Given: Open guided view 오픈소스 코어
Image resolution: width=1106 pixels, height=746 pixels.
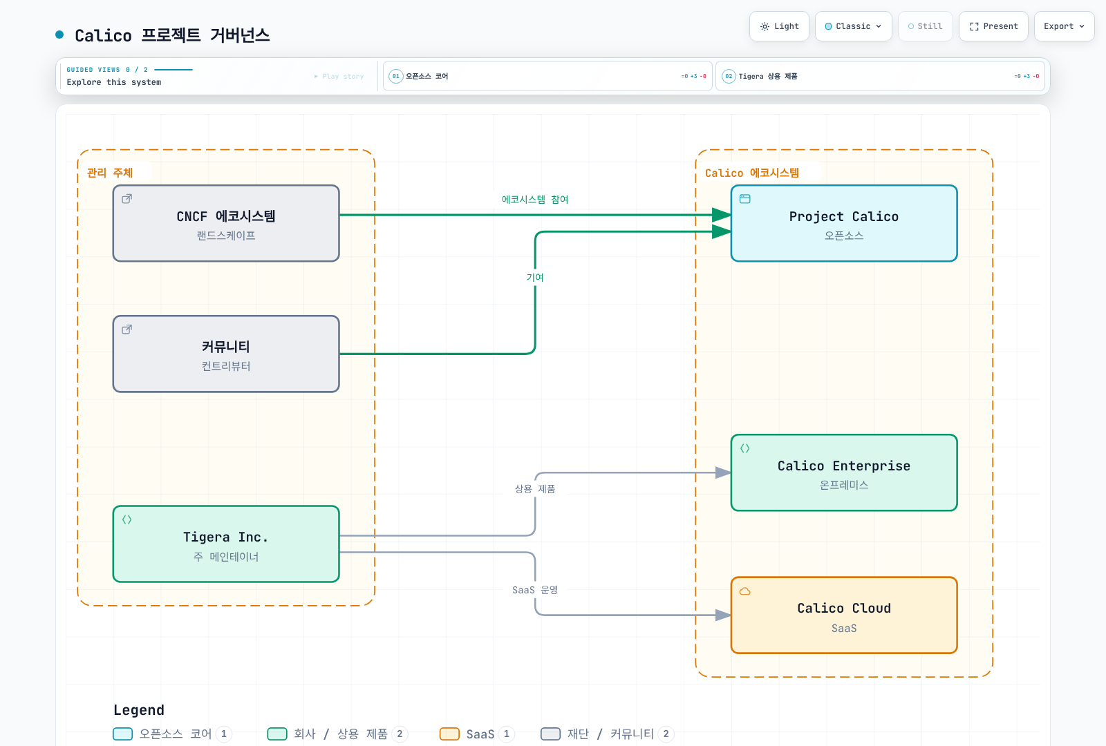Looking at the screenshot, I should tap(547, 76).
